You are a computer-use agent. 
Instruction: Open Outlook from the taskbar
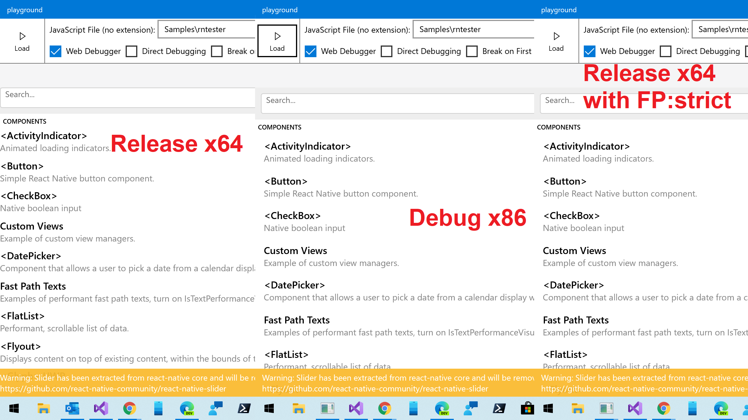72,408
